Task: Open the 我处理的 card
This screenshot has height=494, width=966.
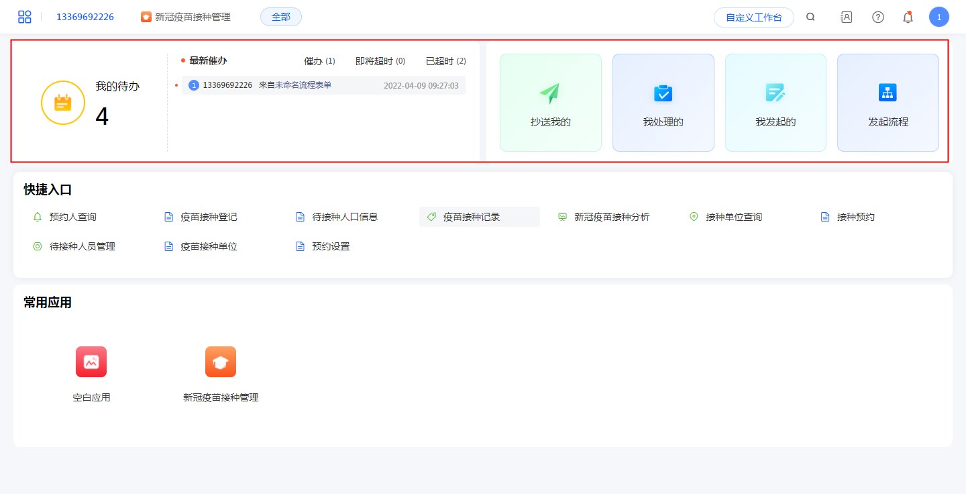Action: tap(663, 103)
